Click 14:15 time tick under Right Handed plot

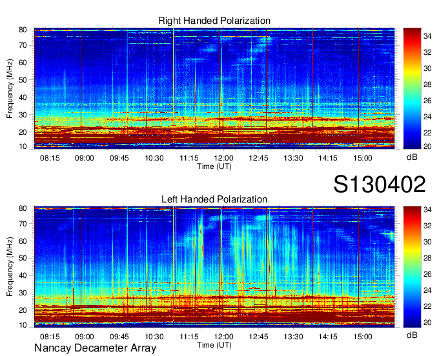pos(328,158)
